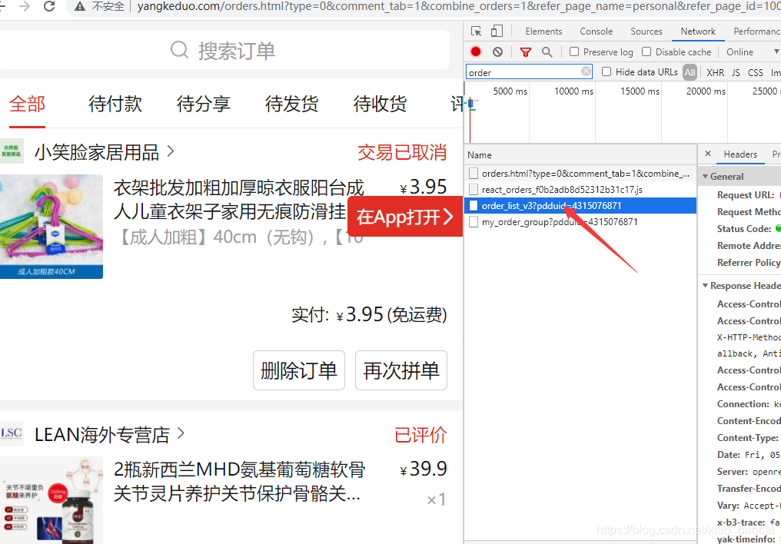Clear the 'order' filter text

(x=587, y=71)
